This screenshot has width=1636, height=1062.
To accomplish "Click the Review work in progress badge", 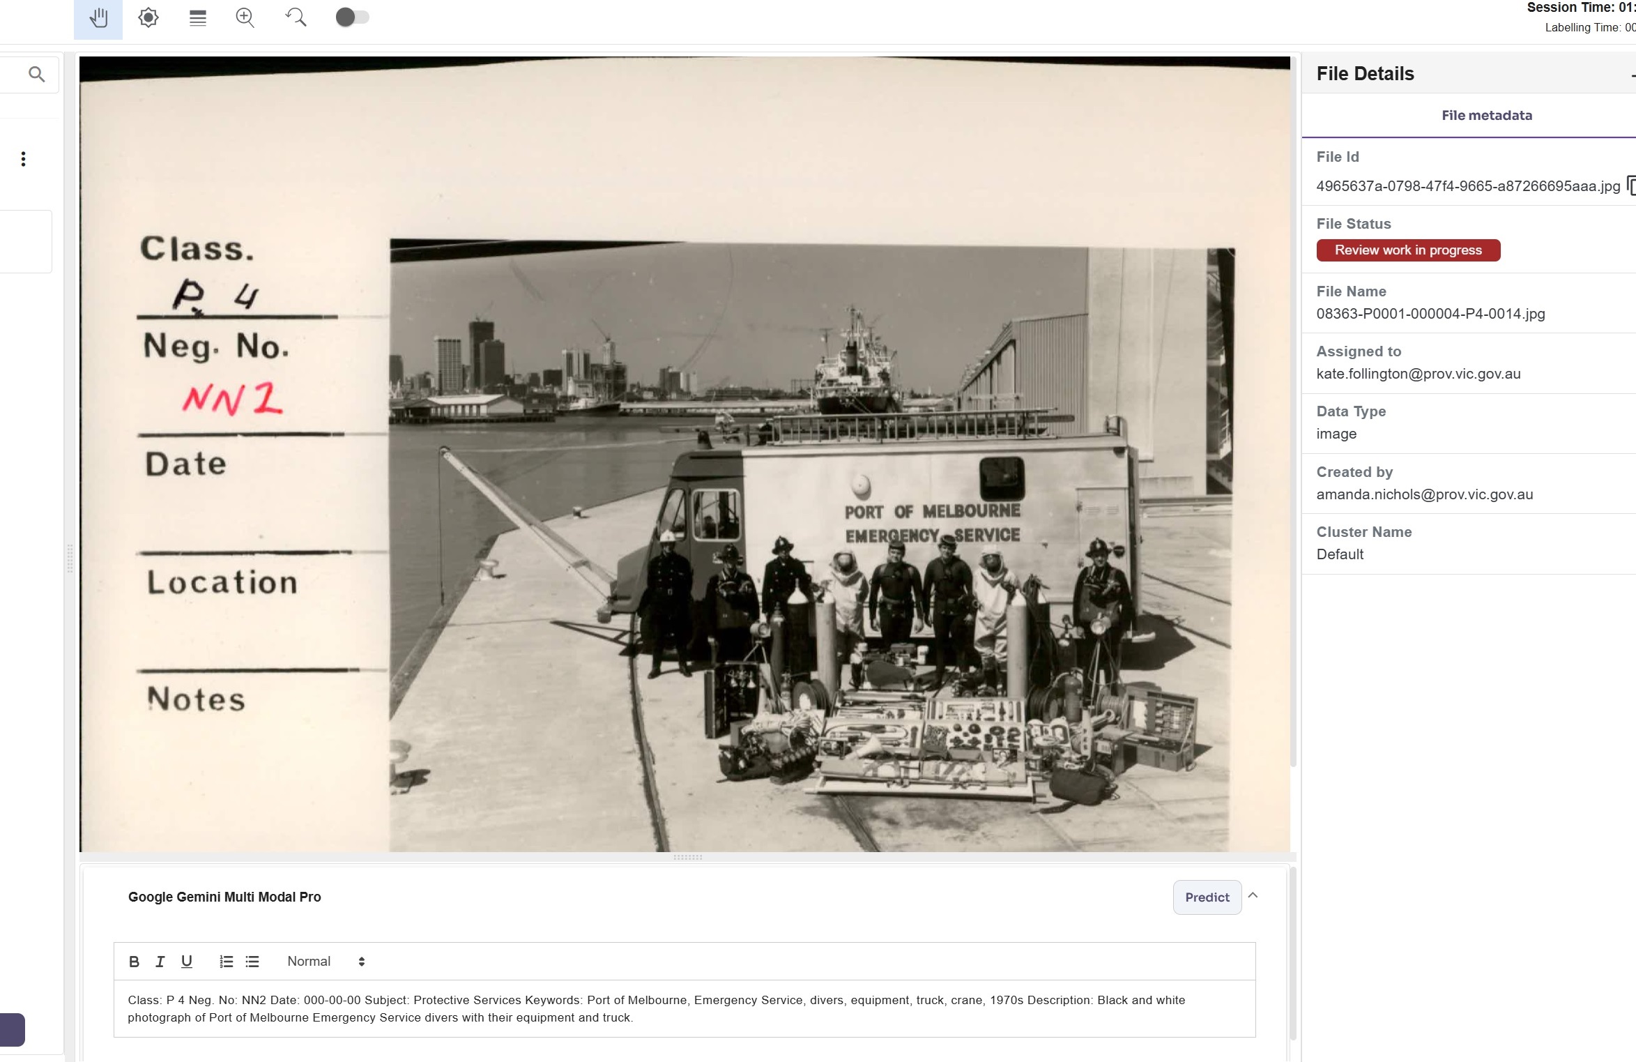I will click(x=1408, y=250).
